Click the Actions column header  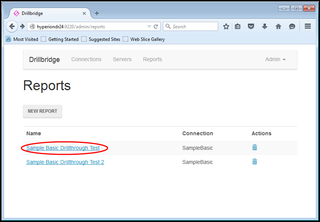coord(261,133)
